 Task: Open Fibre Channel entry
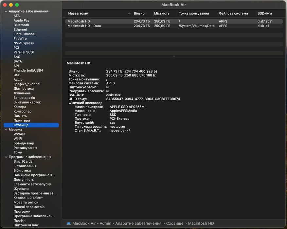[25, 34]
